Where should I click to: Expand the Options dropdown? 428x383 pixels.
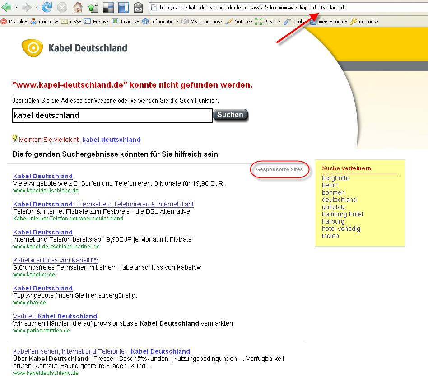pyautogui.click(x=368, y=22)
